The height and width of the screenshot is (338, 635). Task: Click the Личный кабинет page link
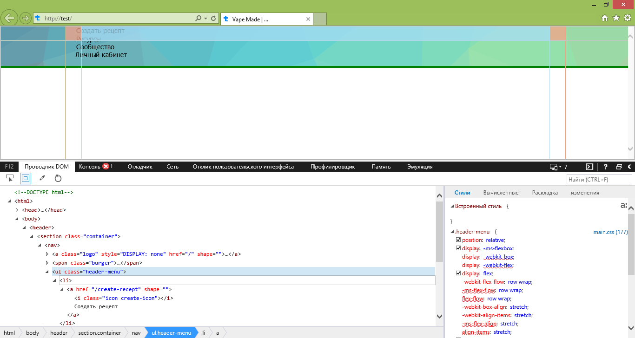[101, 55]
